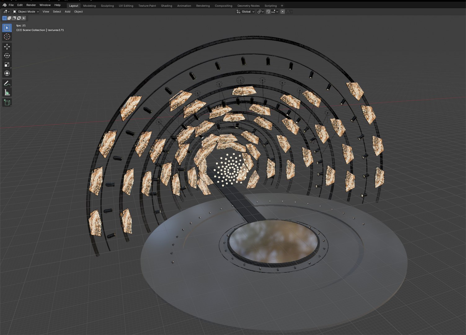466x335 pixels.
Task: Open the Help menu
Action: pos(57,5)
